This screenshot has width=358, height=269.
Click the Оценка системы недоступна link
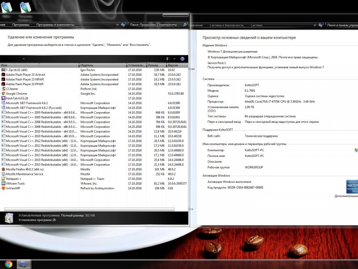coord(264,96)
